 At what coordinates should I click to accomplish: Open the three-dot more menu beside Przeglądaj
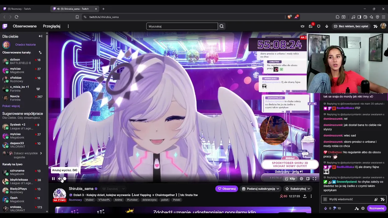click(x=68, y=26)
